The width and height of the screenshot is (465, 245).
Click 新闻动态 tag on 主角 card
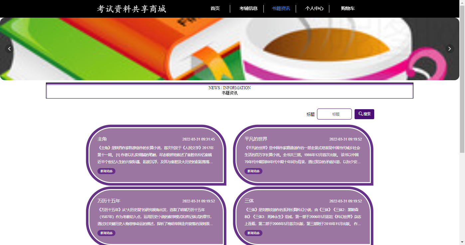(106, 171)
